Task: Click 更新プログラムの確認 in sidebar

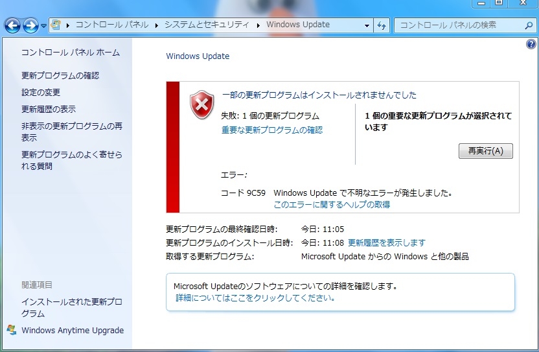Action: (x=60, y=75)
